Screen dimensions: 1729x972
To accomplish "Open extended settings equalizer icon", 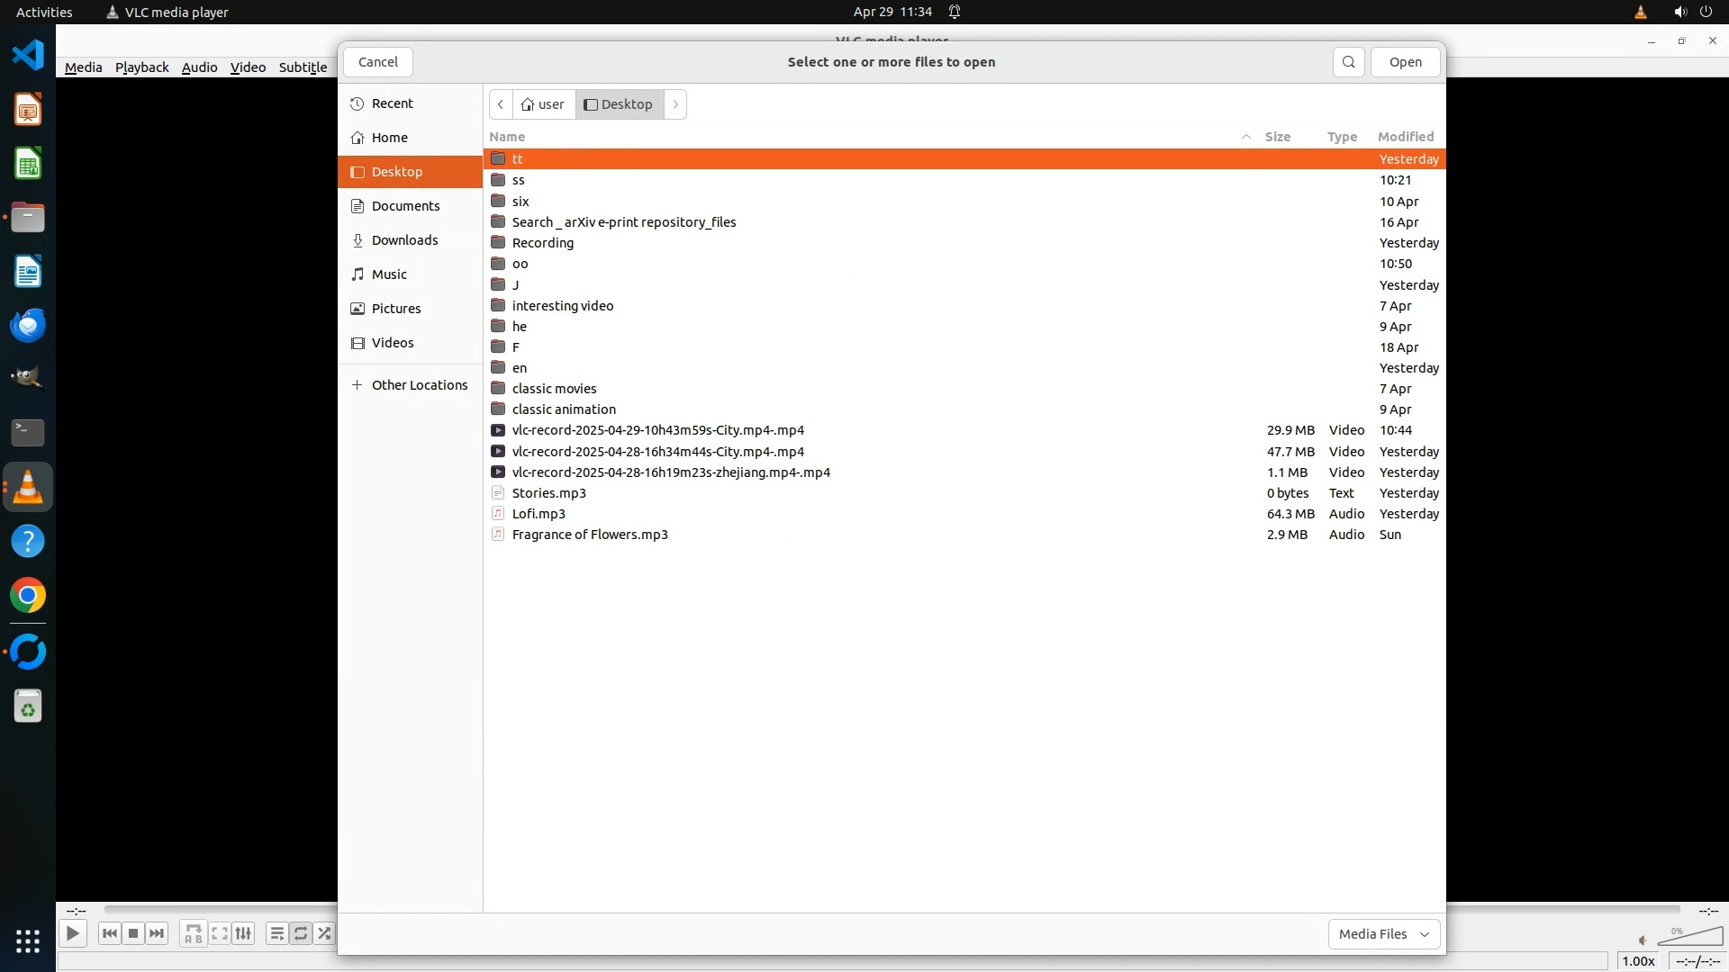I will tap(243, 933).
